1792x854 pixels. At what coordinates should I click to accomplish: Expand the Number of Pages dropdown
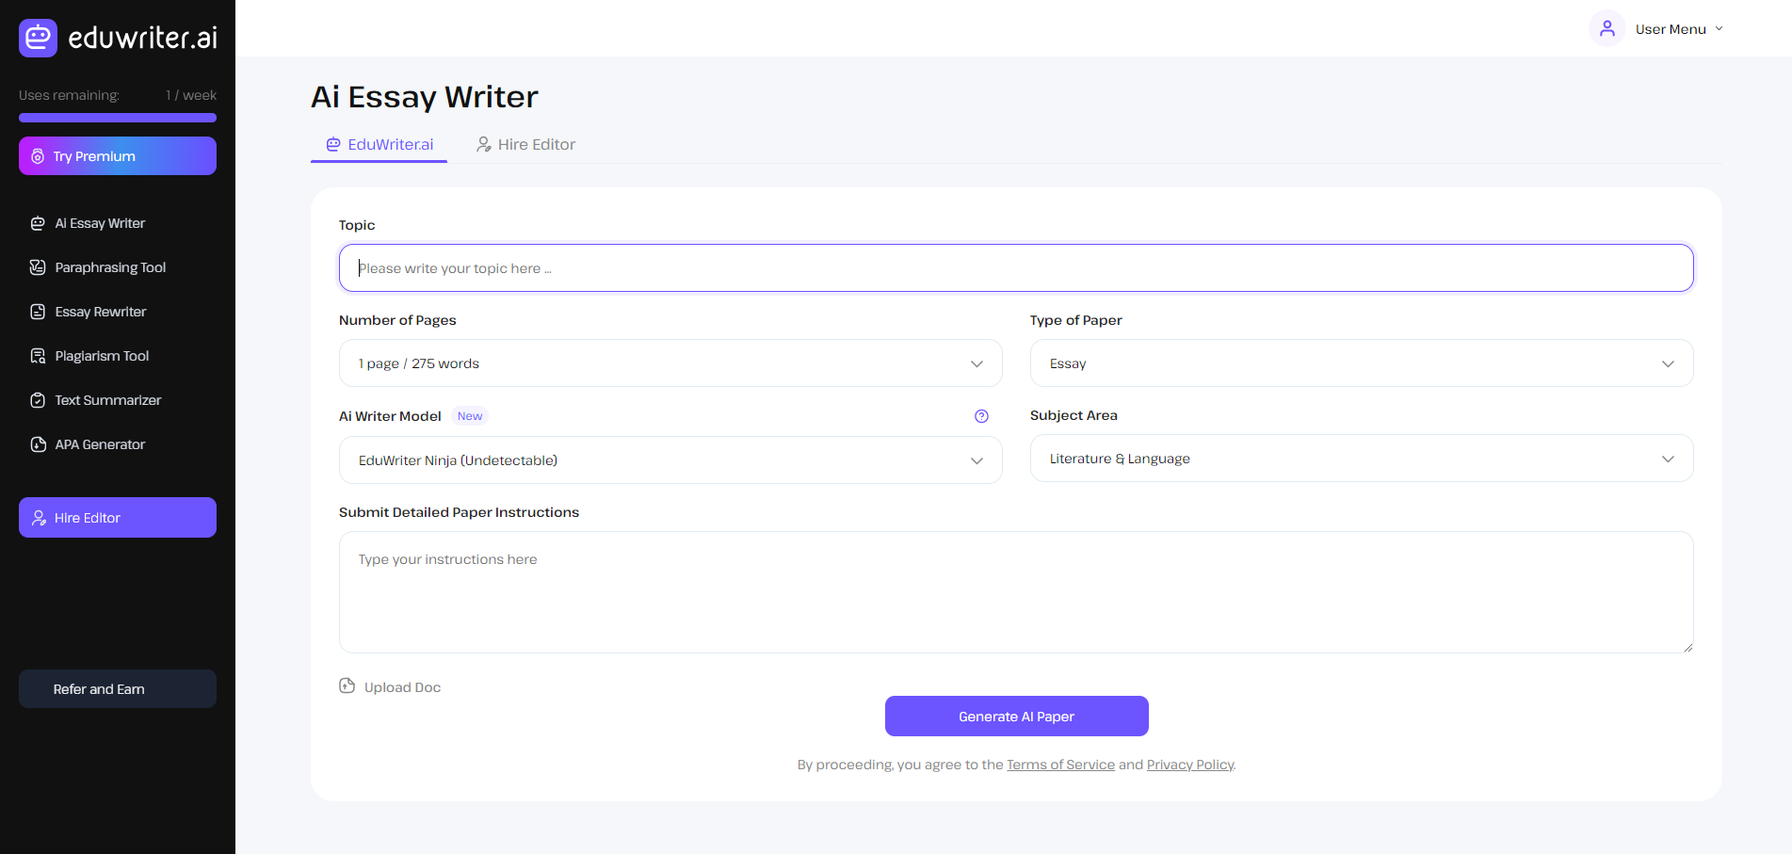click(x=670, y=363)
